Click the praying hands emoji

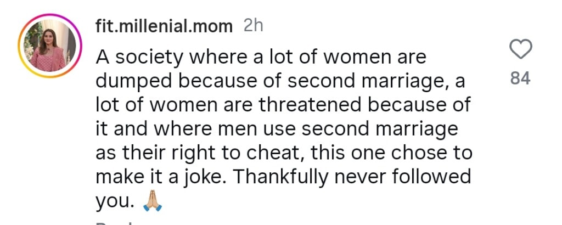153,203
